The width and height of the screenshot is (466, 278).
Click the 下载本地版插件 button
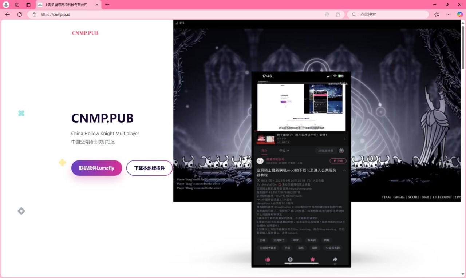(149, 168)
